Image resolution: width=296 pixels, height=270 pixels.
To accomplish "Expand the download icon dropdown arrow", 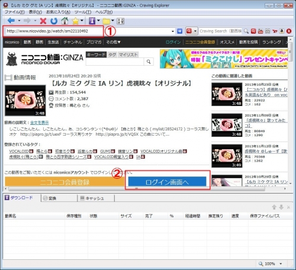I will coord(98,21).
